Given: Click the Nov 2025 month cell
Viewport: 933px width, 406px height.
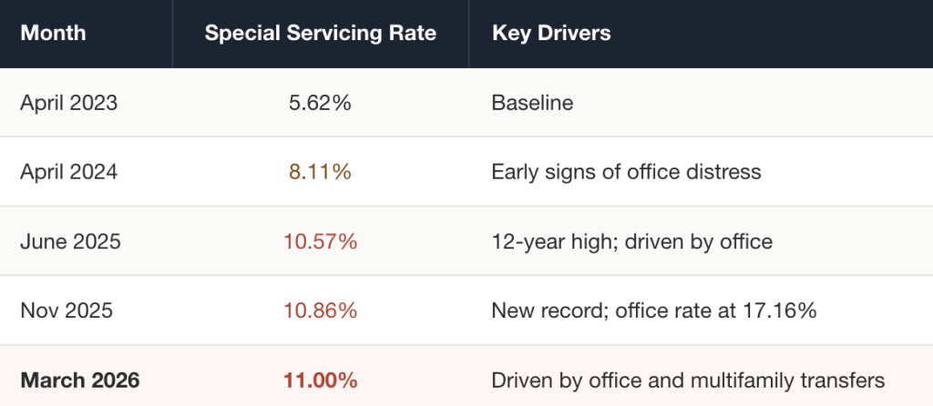Looking at the screenshot, I should coord(67,310).
